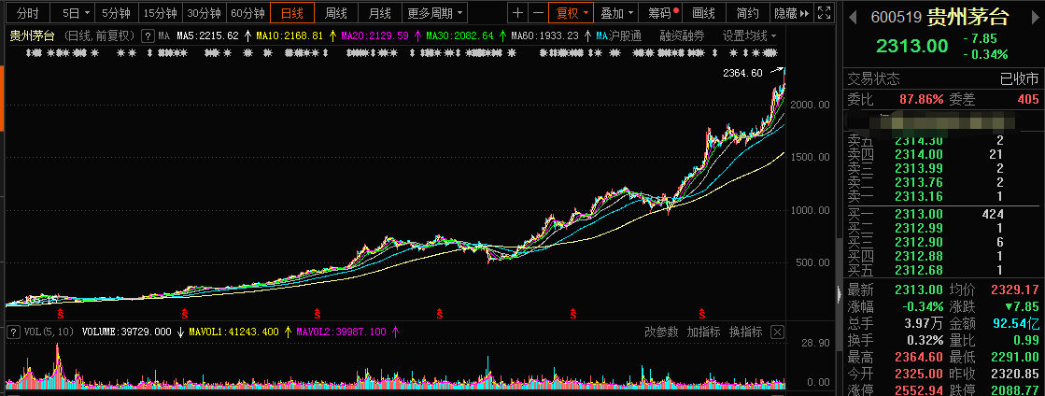Viewport: 1045px width, 396px height.
Task: Select the 30分钟 period tab
Action: (204, 13)
